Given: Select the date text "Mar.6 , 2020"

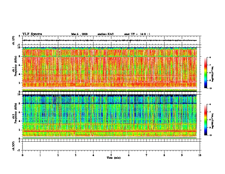Looking at the screenshot, I should click(79, 34).
